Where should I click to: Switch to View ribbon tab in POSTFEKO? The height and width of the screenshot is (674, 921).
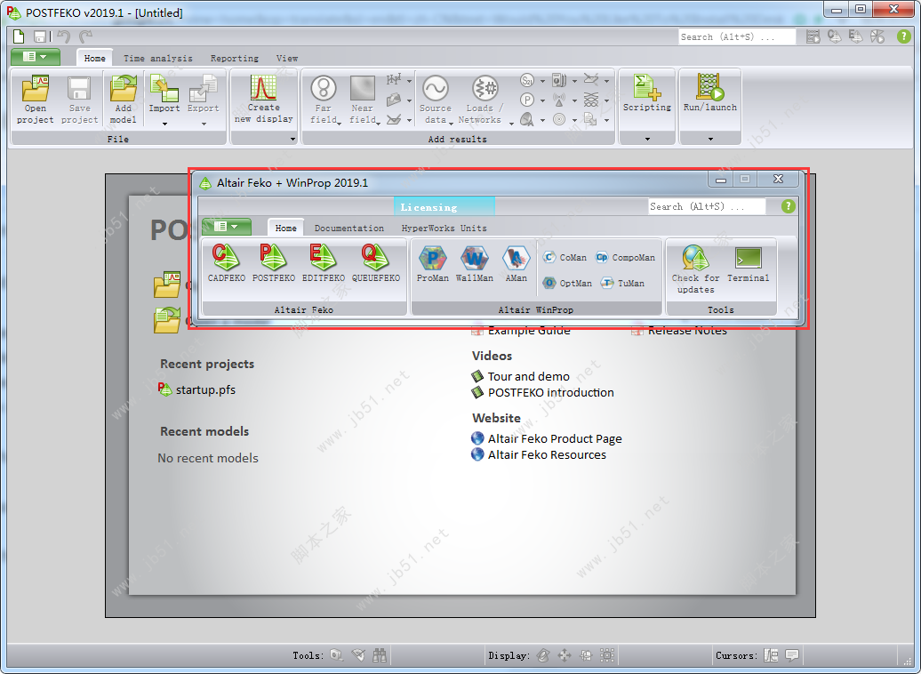click(286, 58)
